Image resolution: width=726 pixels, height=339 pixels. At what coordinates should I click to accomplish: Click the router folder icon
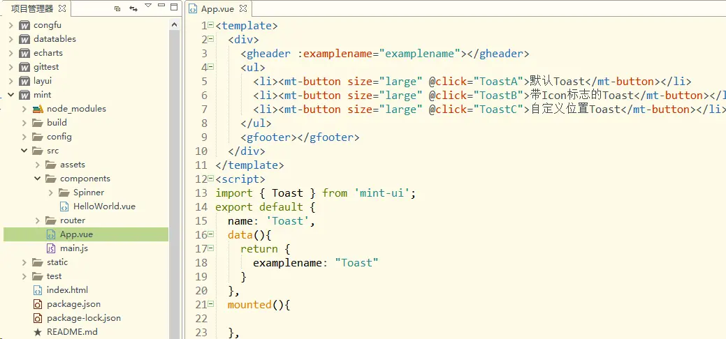pos(51,220)
